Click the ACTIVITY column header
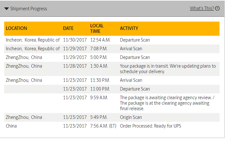The image size is (225, 144). 129,28
